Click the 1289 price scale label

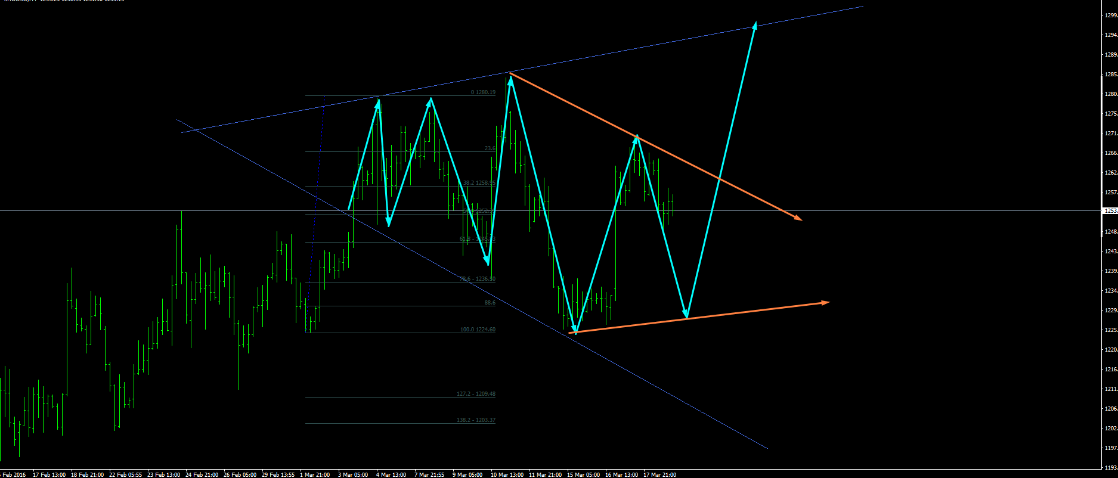1111,55
